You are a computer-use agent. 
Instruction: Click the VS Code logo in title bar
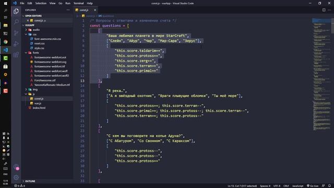15,3
